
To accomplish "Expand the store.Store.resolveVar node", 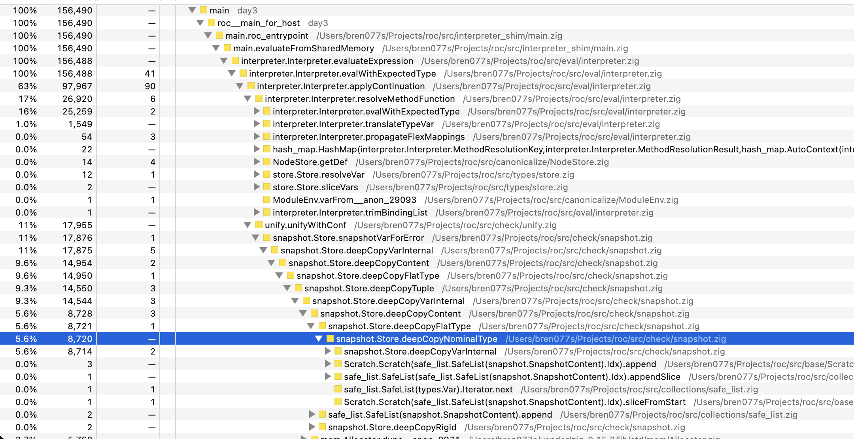I will coord(257,174).
